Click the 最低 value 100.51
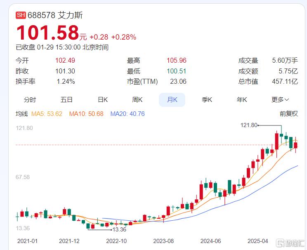The width and height of the screenshot is (307, 250). tap(177, 71)
